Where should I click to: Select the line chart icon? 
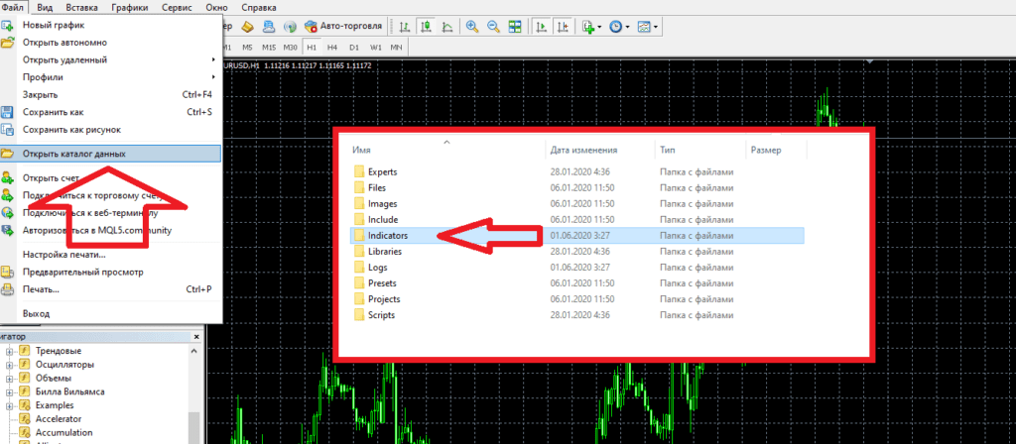click(446, 27)
